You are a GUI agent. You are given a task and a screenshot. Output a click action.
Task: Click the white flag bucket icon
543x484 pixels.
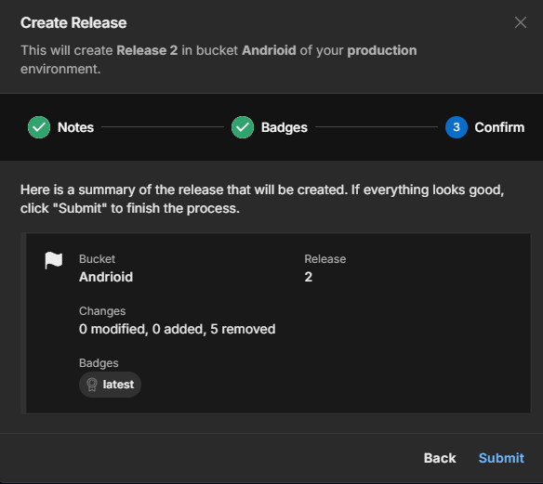54,260
